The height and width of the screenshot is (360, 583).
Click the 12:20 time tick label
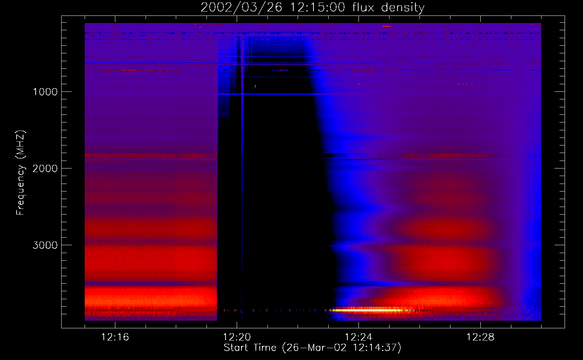[237, 337]
